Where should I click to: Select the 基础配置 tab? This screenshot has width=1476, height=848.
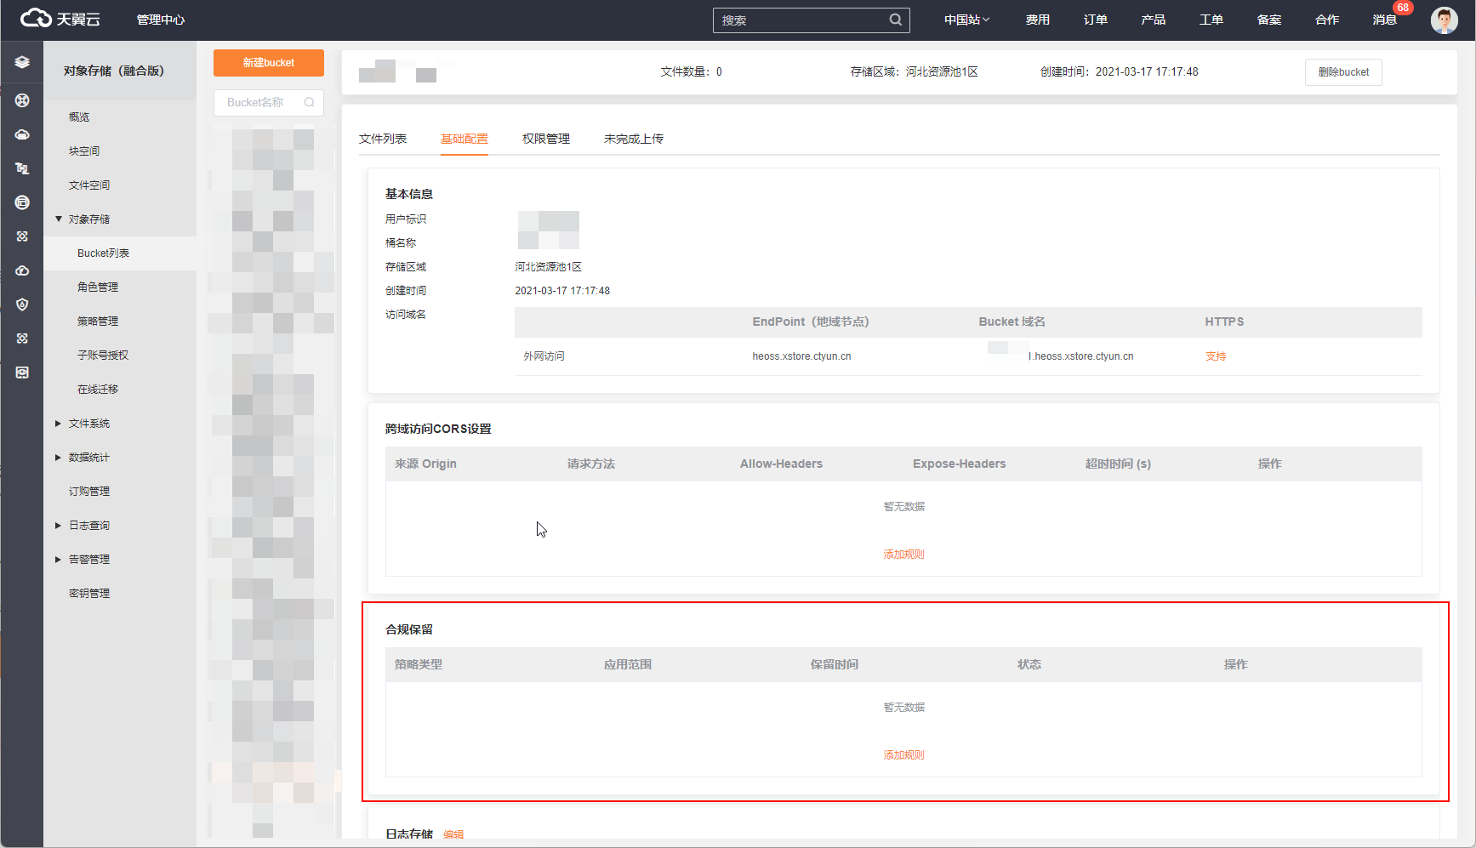coord(464,139)
